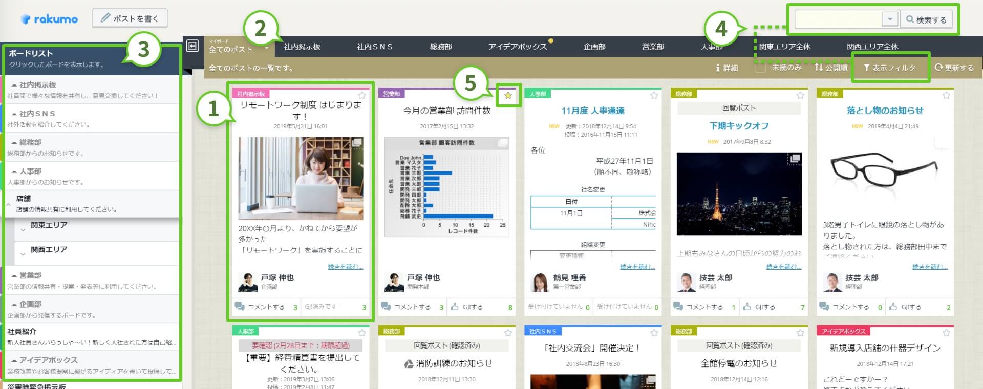Collapse the 店舗 board group
983x389 pixels.
[x=8, y=204]
